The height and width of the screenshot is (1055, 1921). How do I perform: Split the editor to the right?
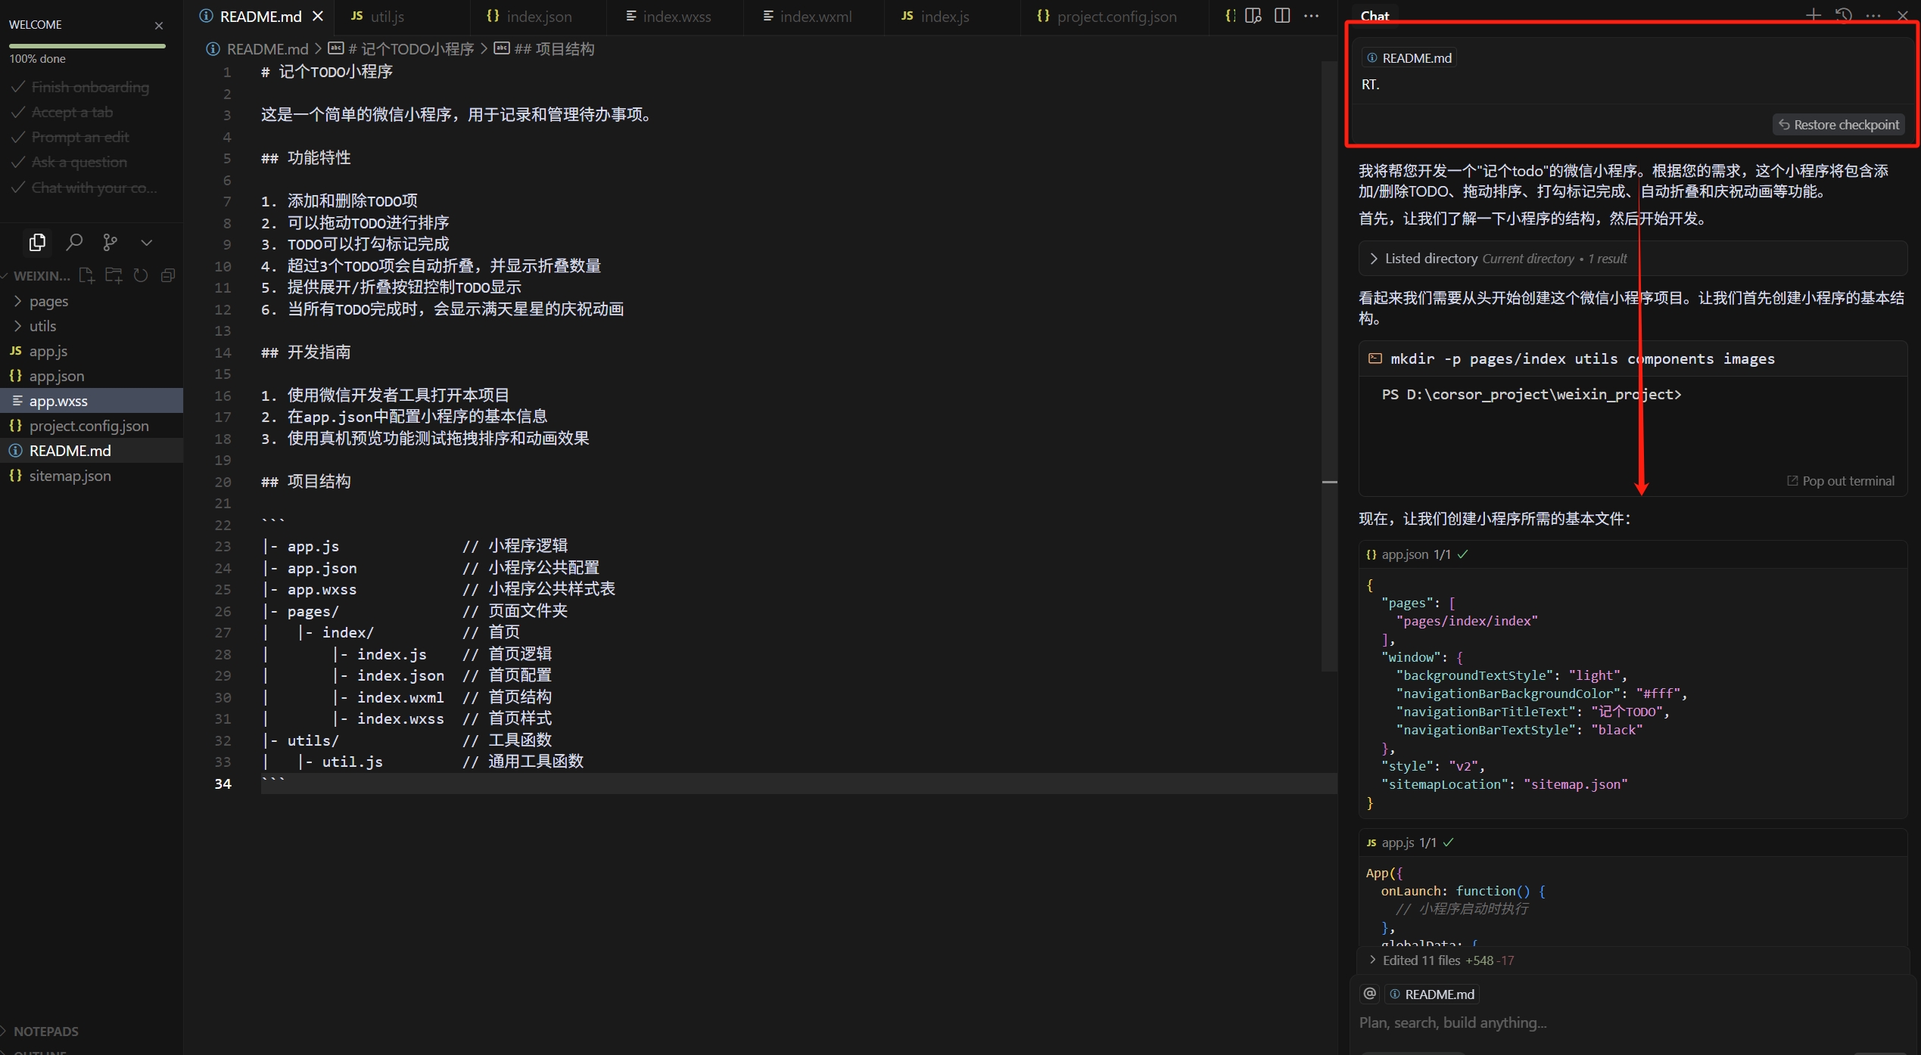[1282, 16]
